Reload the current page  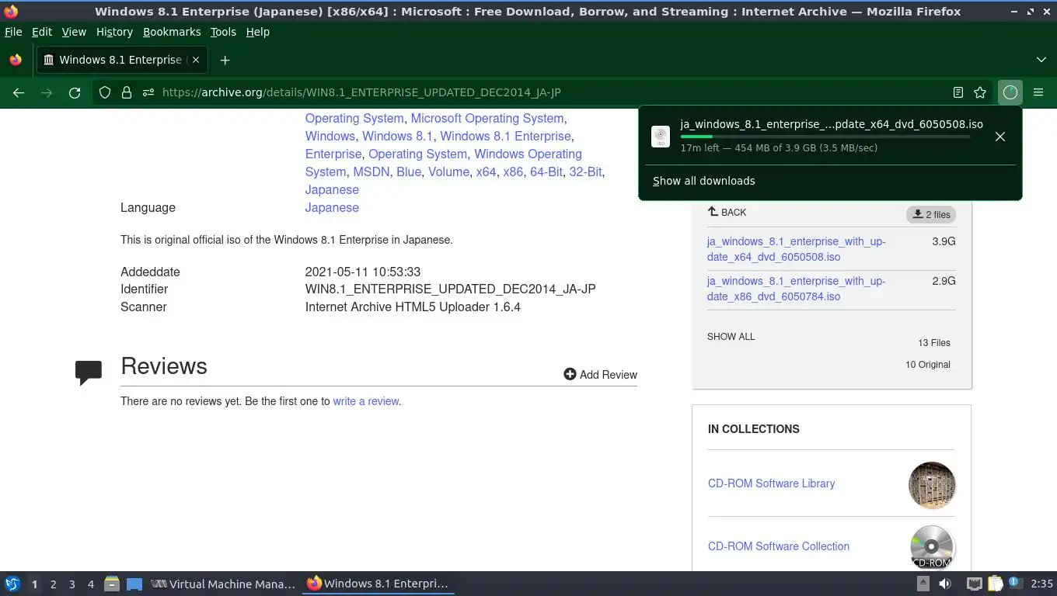(75, 92)
